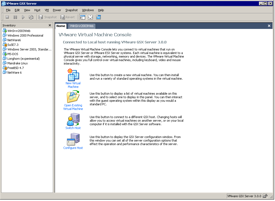Click the Configure Host icon
The image size is (275, 201).
[x=73, y=139]
